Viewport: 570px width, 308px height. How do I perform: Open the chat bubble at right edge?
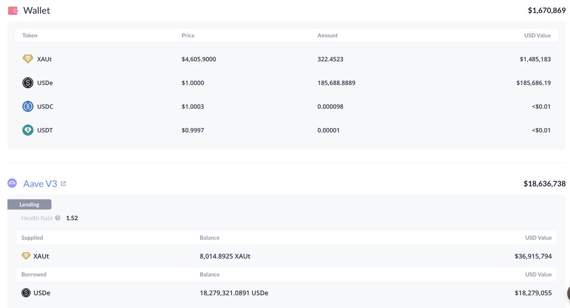(x=568, y=293)
